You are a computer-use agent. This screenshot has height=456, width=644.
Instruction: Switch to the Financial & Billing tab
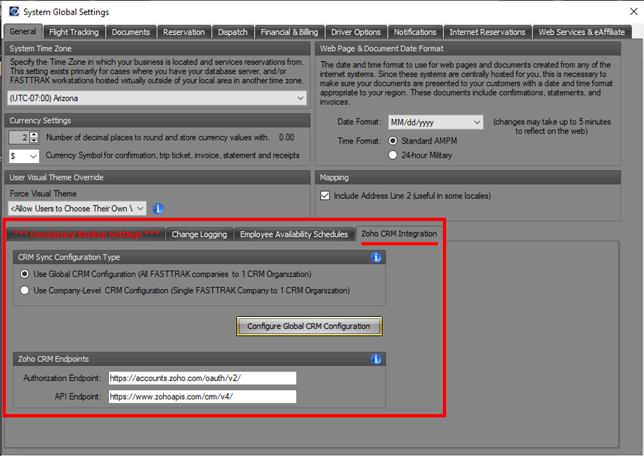[x=289, y=32]
